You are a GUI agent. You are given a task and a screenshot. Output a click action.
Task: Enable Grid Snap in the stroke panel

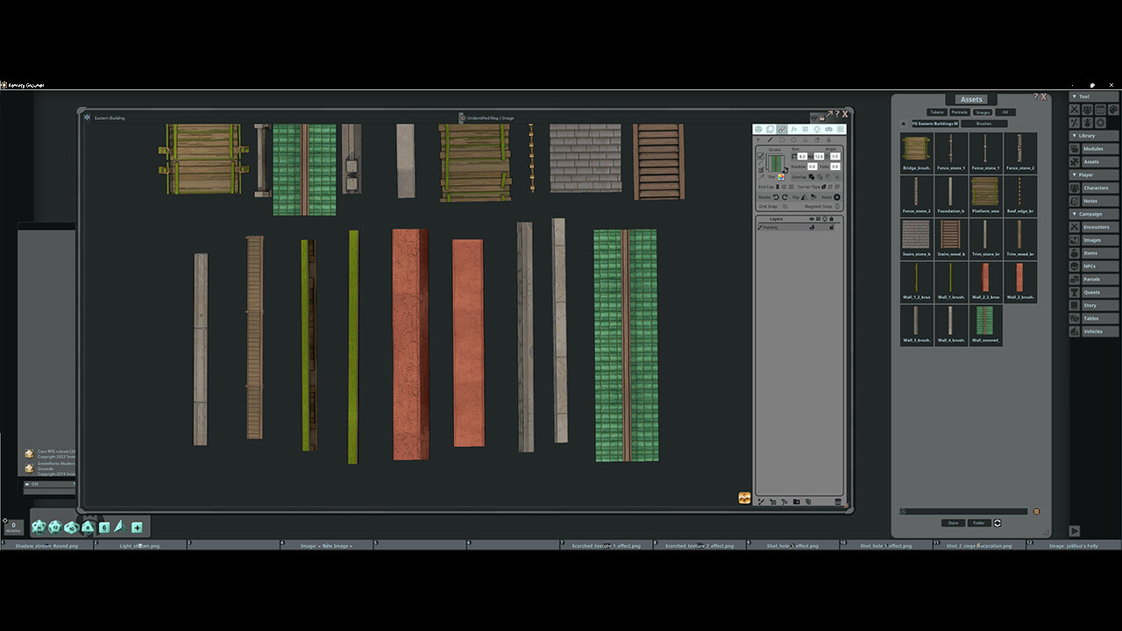pos(785,206)
